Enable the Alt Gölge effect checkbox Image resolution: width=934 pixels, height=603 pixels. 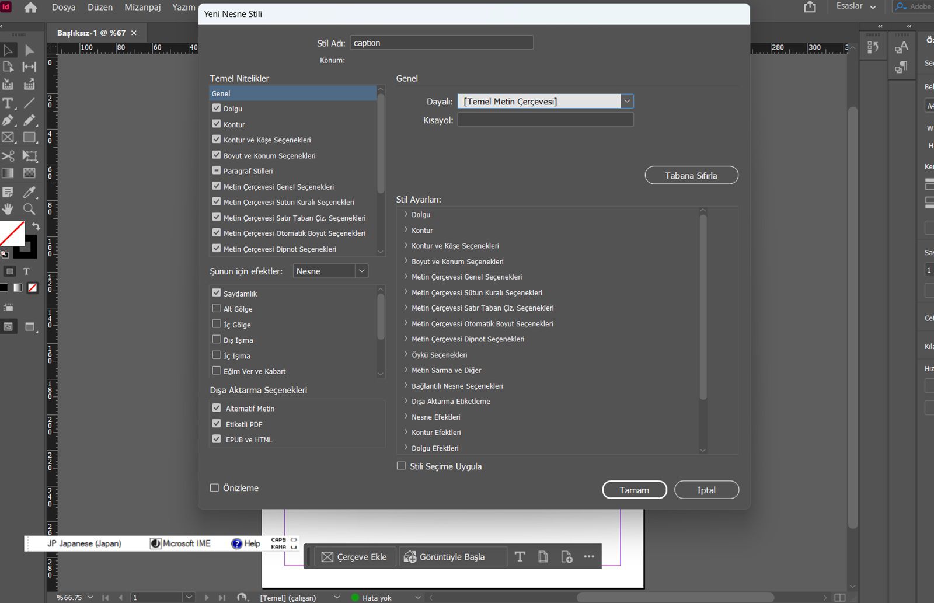click(x=217, y=308)
